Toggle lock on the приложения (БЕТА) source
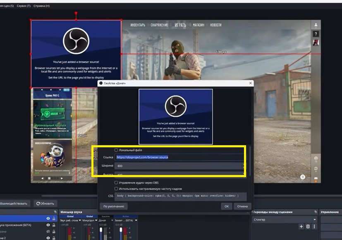Image resolution: width=342 pixels, height=240 pixels. [x=54, y=225]
